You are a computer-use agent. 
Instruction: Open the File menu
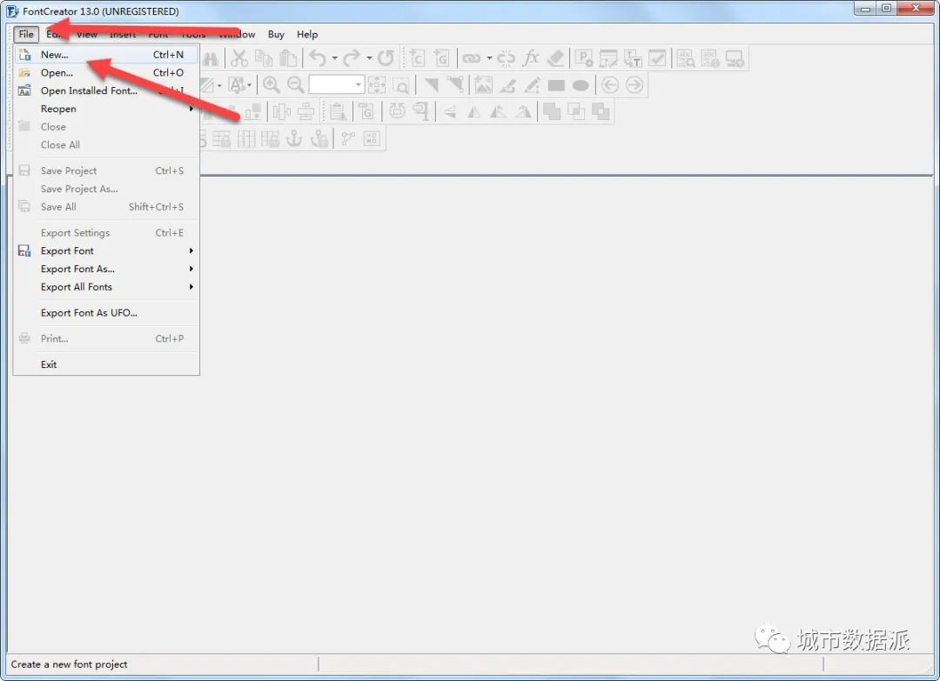pos(26,34)
